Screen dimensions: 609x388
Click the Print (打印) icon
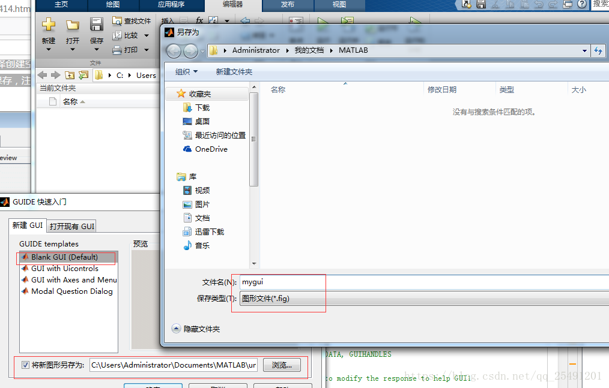117,50
